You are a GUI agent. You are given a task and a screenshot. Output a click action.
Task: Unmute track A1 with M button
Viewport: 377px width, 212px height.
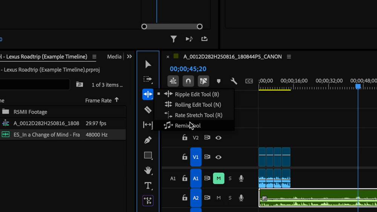pos(219,178)
